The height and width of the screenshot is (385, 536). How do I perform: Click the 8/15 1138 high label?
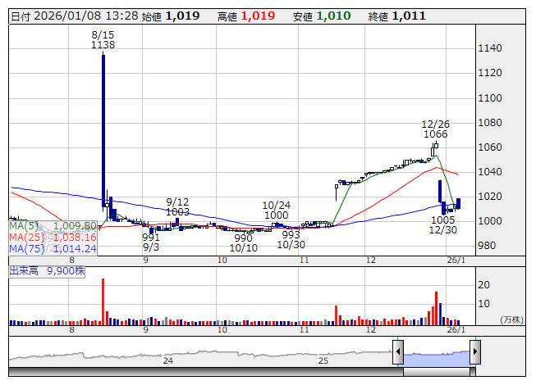pyautogui.click(x=103, y=39)
